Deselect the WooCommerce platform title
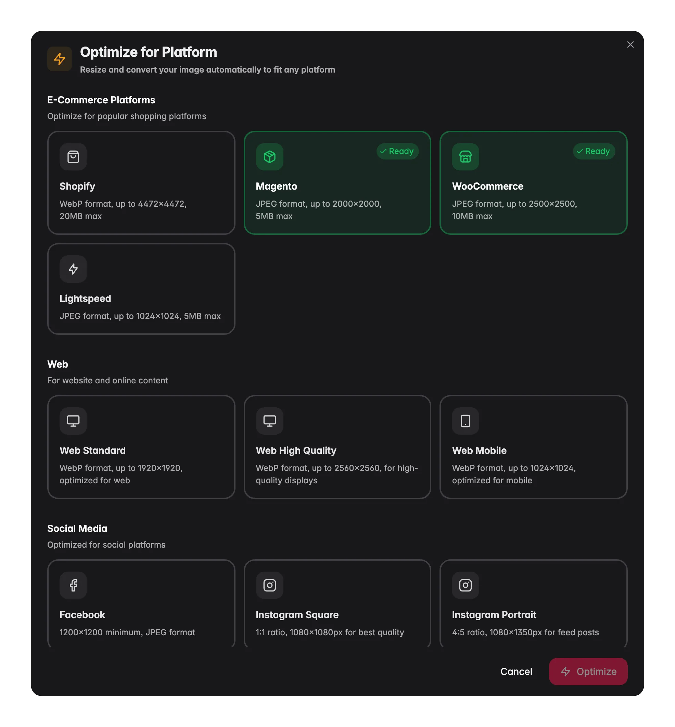 click(488, 186)
